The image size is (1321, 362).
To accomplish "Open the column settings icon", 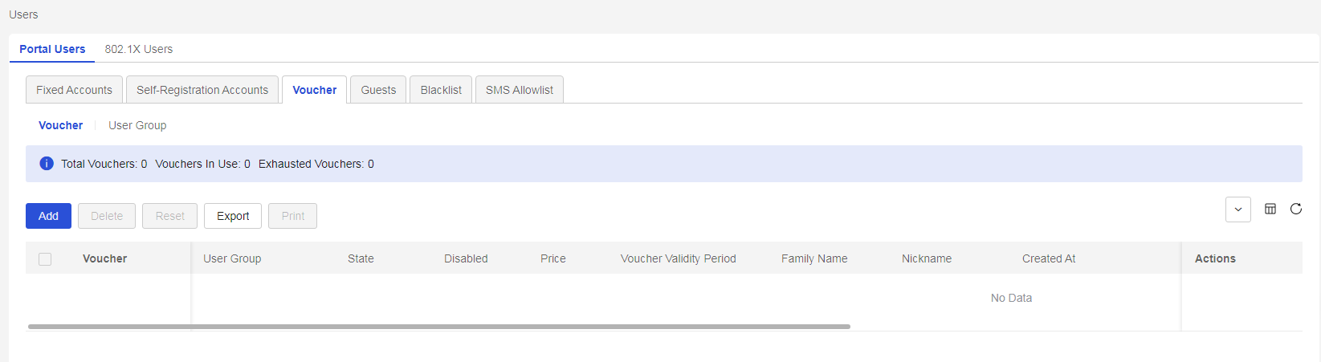I will coord(1270,209).
